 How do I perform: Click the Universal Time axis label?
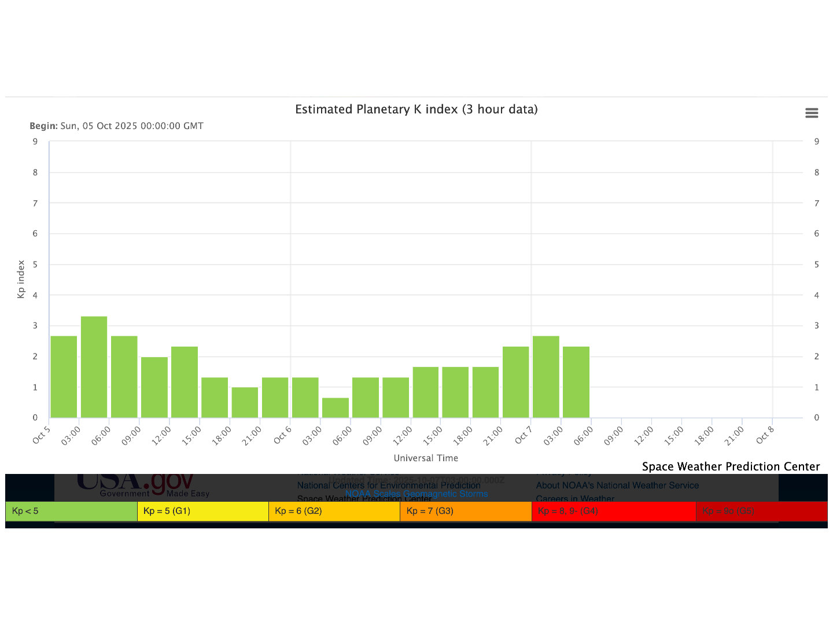tap(426, 458)
